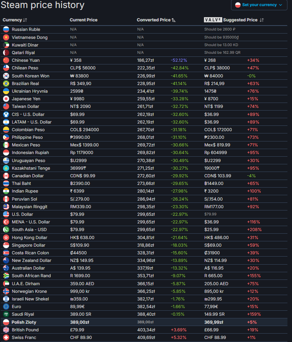
Task: Click the Israeli New Shekel flag icon
Action: (6, 299)
